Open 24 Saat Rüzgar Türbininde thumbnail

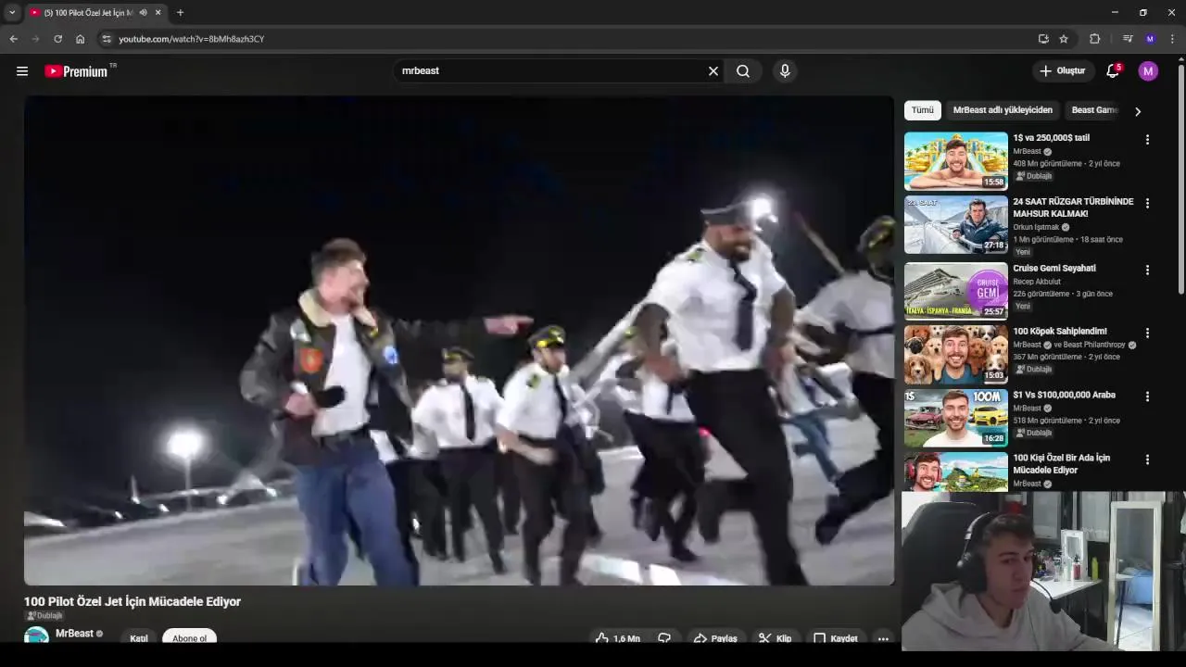coord(956,224)
